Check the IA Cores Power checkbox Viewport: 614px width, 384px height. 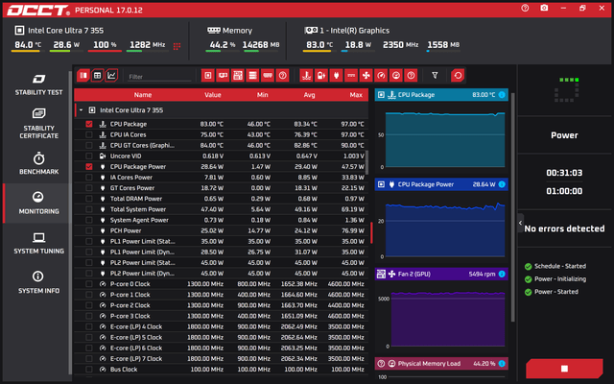[x=89, y=177]
